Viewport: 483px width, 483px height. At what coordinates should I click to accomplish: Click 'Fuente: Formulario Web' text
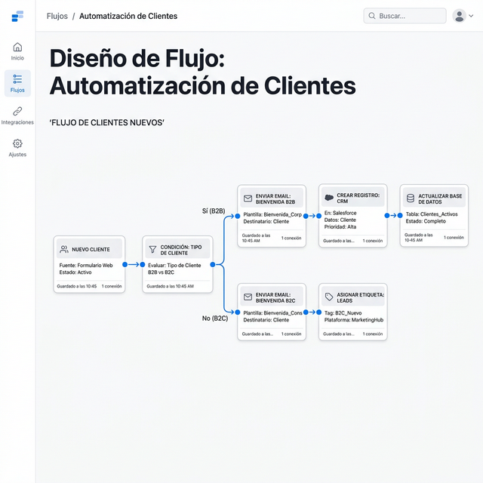(86, 265)
